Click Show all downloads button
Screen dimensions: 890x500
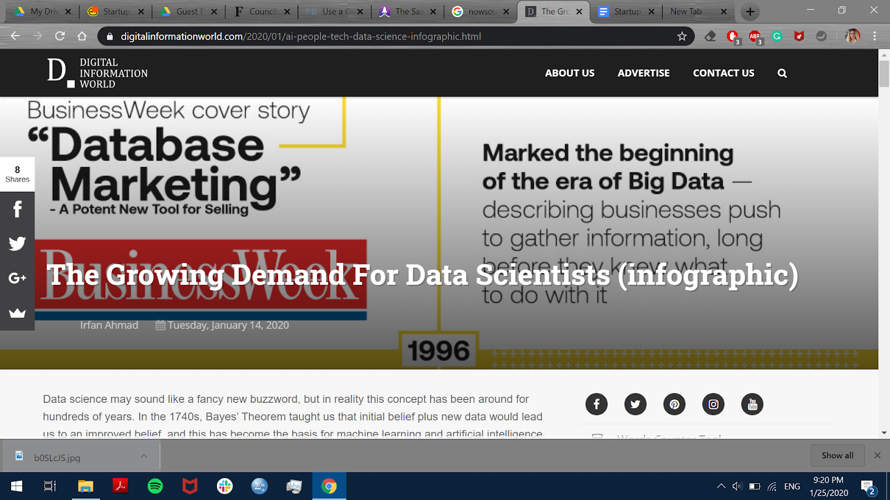[x=837, y=456]
